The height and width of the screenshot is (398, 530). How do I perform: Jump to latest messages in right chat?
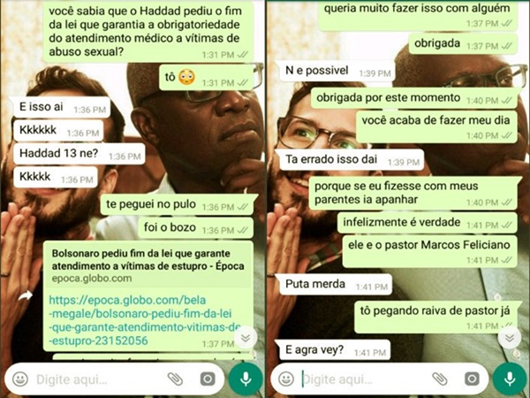pos(510,338)
